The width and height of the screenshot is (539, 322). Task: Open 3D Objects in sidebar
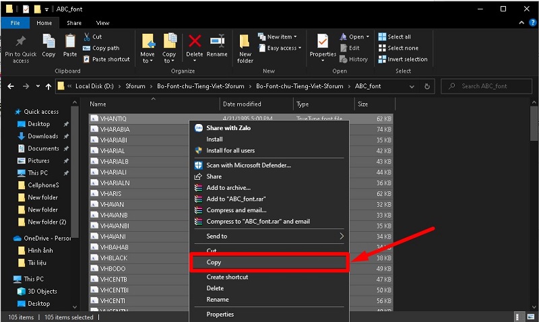pos(42,292)
